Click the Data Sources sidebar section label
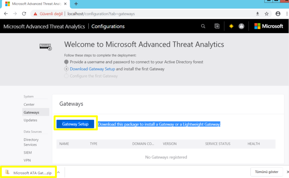 click(33, 131)
